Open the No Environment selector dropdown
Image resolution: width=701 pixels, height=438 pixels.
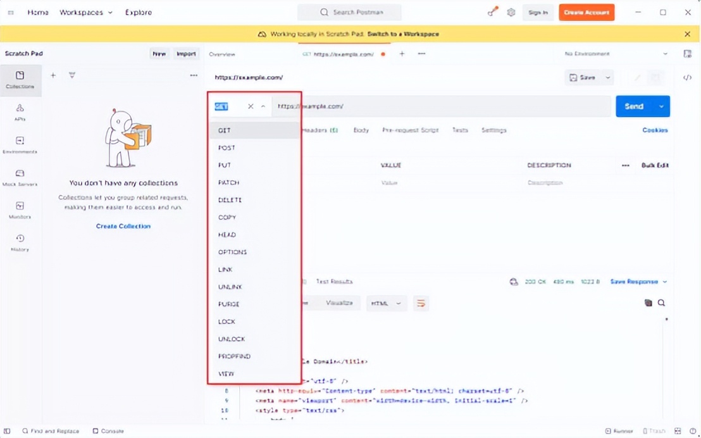click(x=615, y=54)
